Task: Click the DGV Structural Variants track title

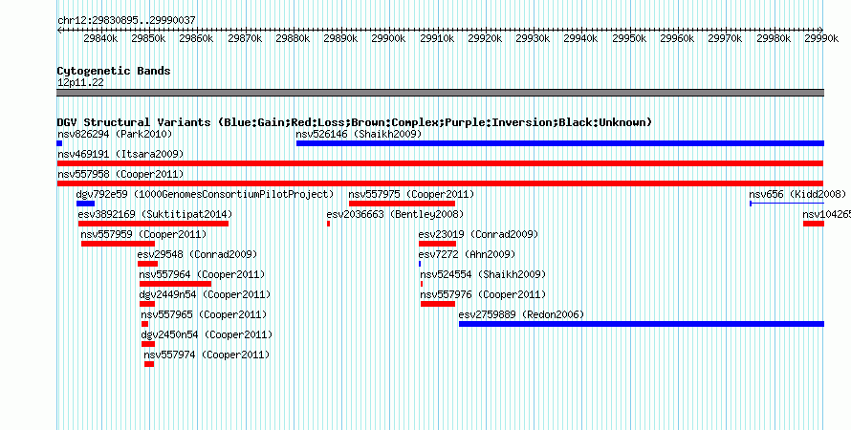Action: (x=354, y=122)
